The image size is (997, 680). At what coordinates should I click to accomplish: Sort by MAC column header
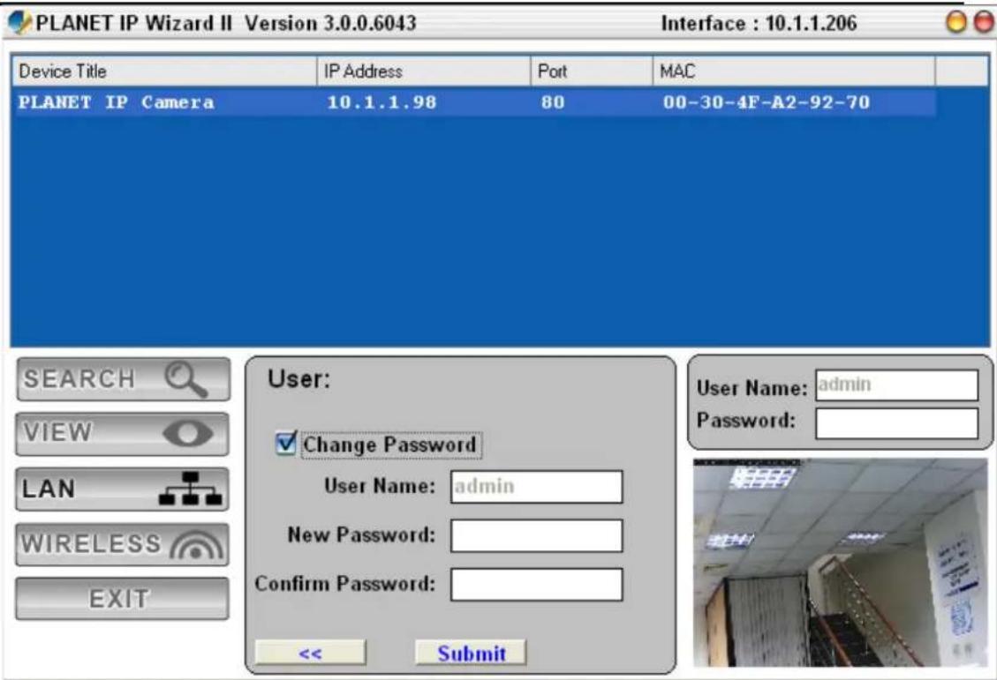point(794,71)
